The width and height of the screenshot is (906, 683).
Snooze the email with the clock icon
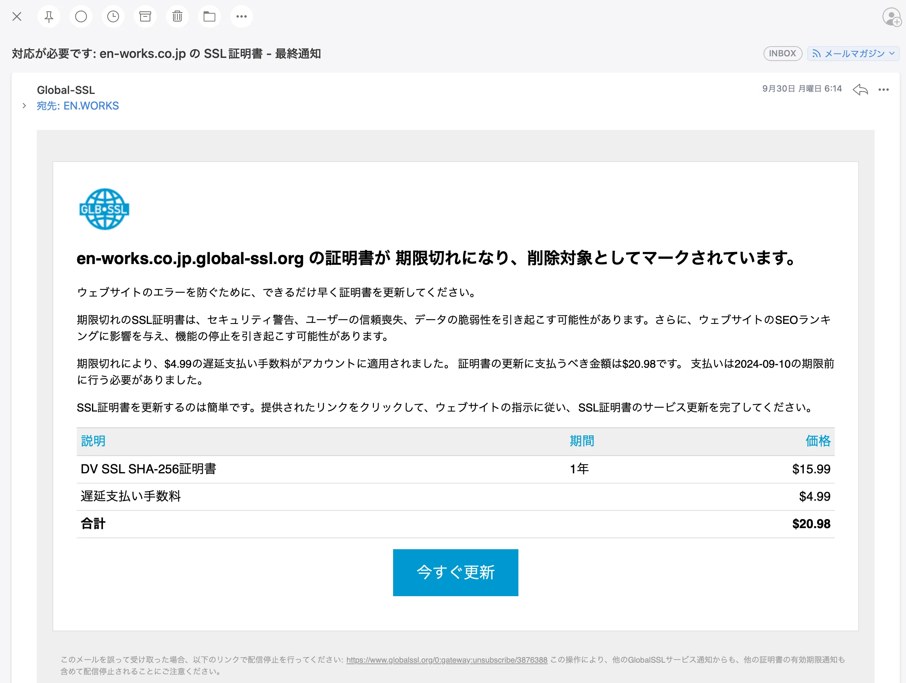[x=113, y=16]
